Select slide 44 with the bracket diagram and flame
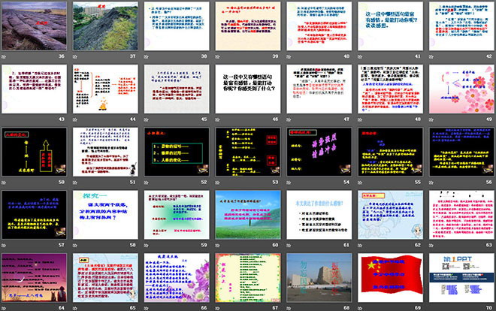 point(105,89)
